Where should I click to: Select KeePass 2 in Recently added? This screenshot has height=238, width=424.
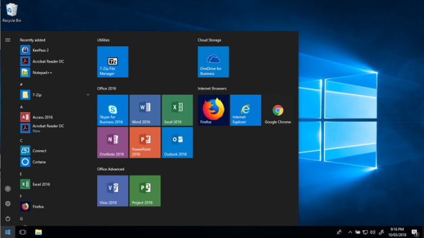coord(40,50)
